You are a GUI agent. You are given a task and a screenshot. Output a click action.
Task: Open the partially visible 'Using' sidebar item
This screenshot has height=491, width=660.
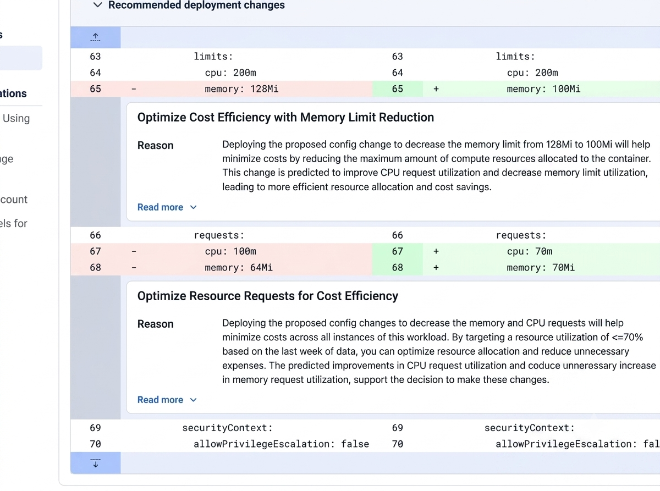coord(16,118)
